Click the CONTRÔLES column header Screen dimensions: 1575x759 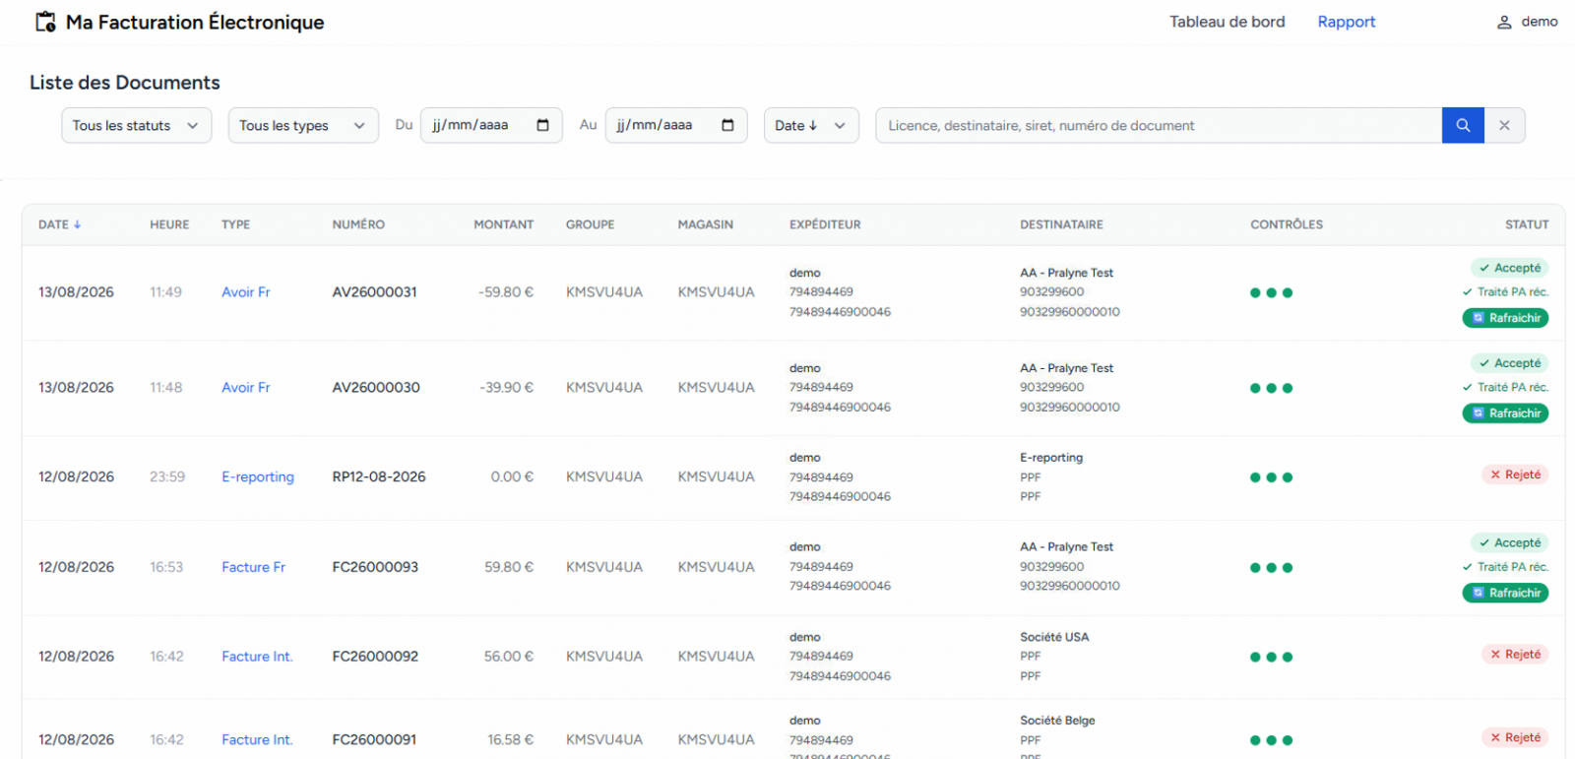click(x=1287, y=224)
